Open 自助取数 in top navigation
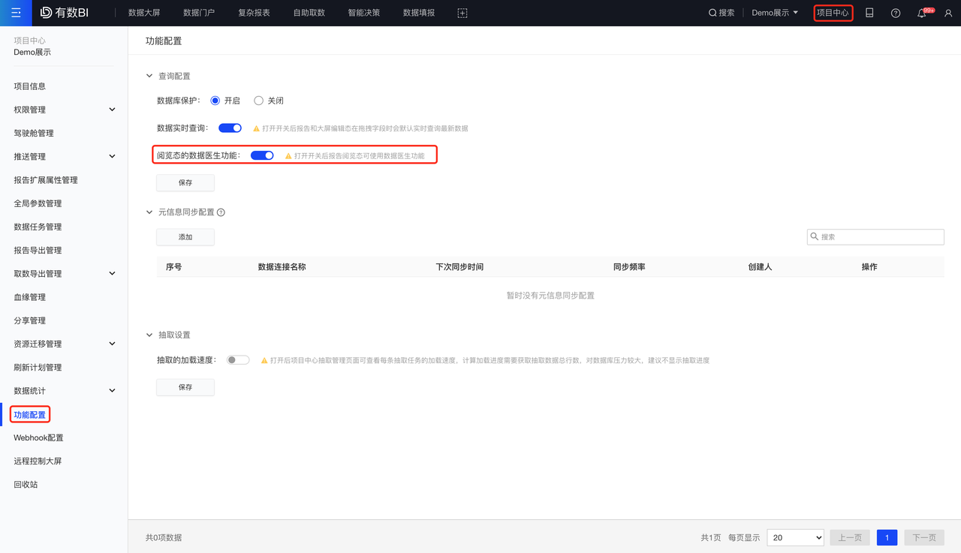Screen dimensions: 961x553 tap(309, 13)
